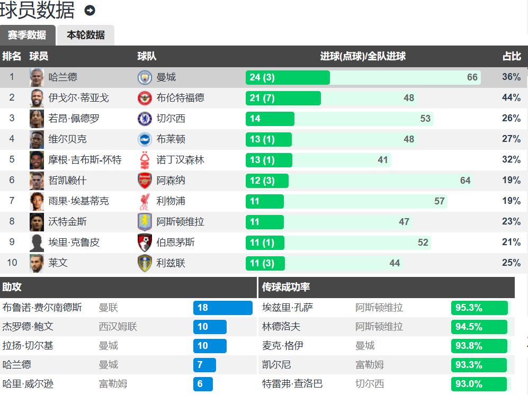Click 哈兰德's player photo thumbnail
Screen dimensions: 528x395
pyautogui.click(x=37, y=77)
